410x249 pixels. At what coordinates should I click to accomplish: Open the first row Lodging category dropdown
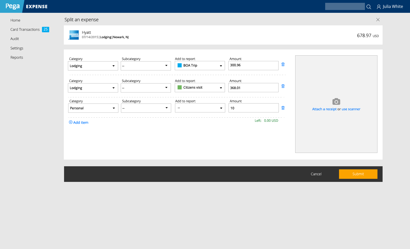coord(93,66)
